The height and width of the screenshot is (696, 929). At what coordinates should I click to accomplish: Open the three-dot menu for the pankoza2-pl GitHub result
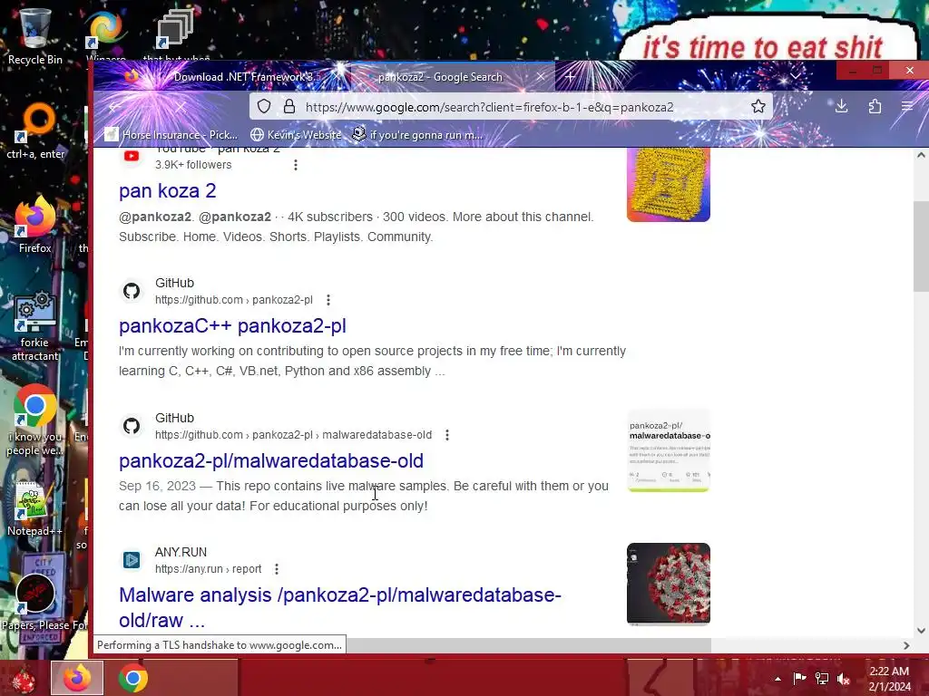click(x=328, y=300)
